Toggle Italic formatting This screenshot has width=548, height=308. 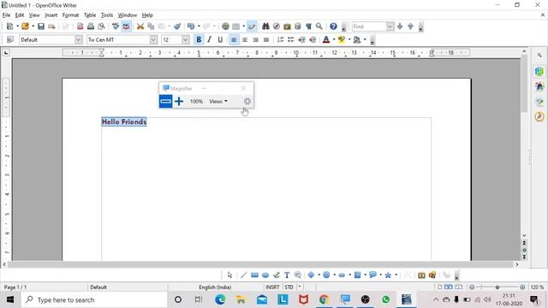(209, 40)
